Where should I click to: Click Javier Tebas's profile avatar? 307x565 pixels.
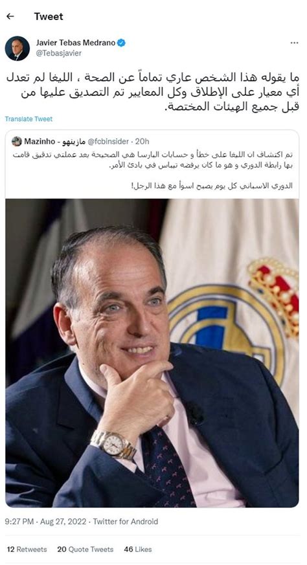[17, 49]
